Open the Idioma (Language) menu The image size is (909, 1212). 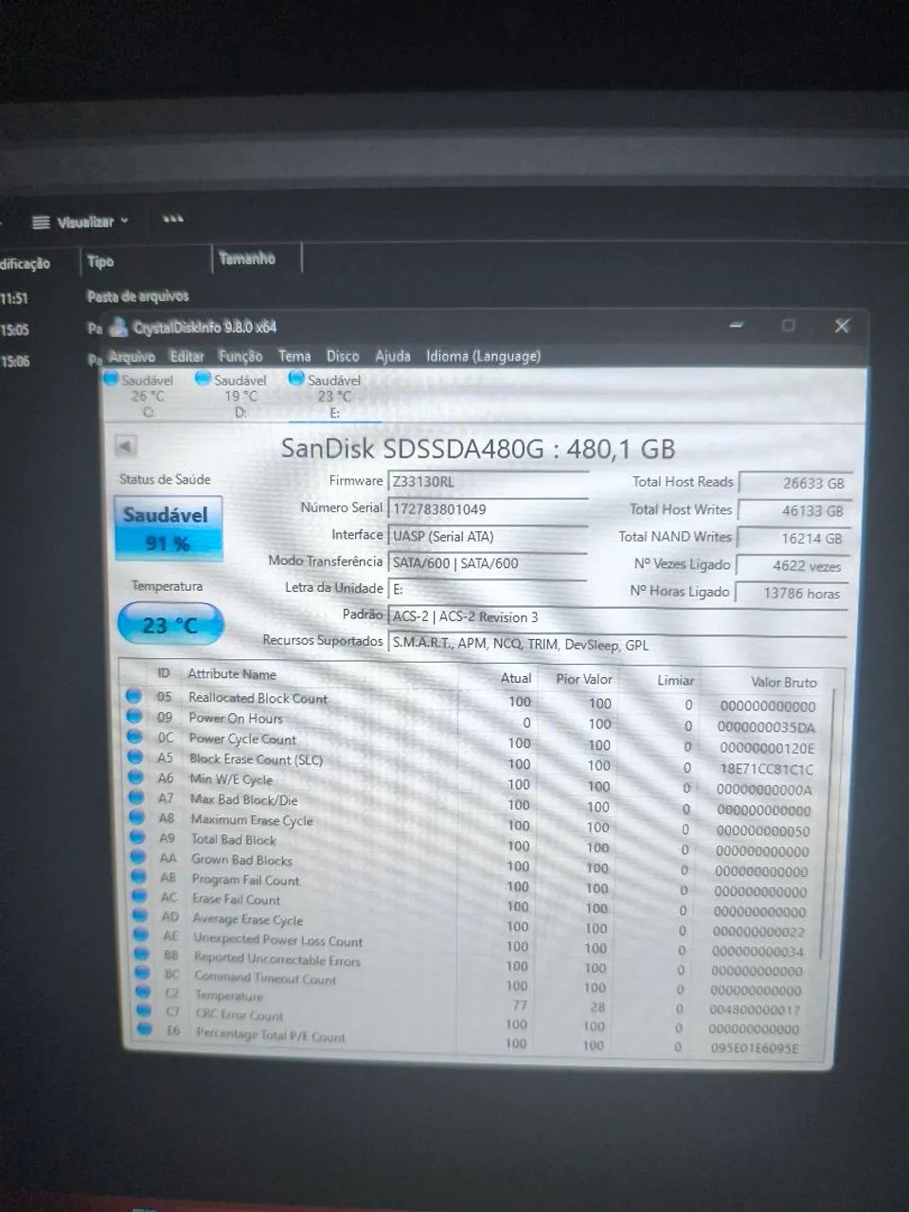pyautogui.click(x=484, y=356)
